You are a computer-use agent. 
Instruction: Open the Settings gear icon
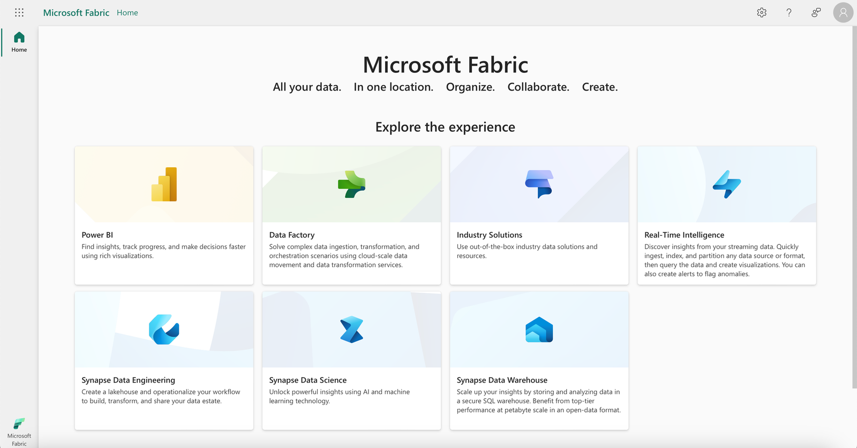point(762,12)
